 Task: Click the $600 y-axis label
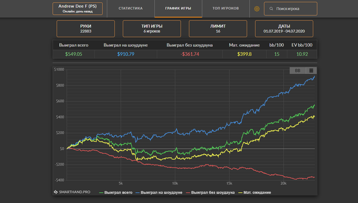coord(60,101)
